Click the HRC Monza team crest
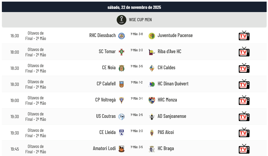This screenshot has height=156, width=268. coord(152,100)
